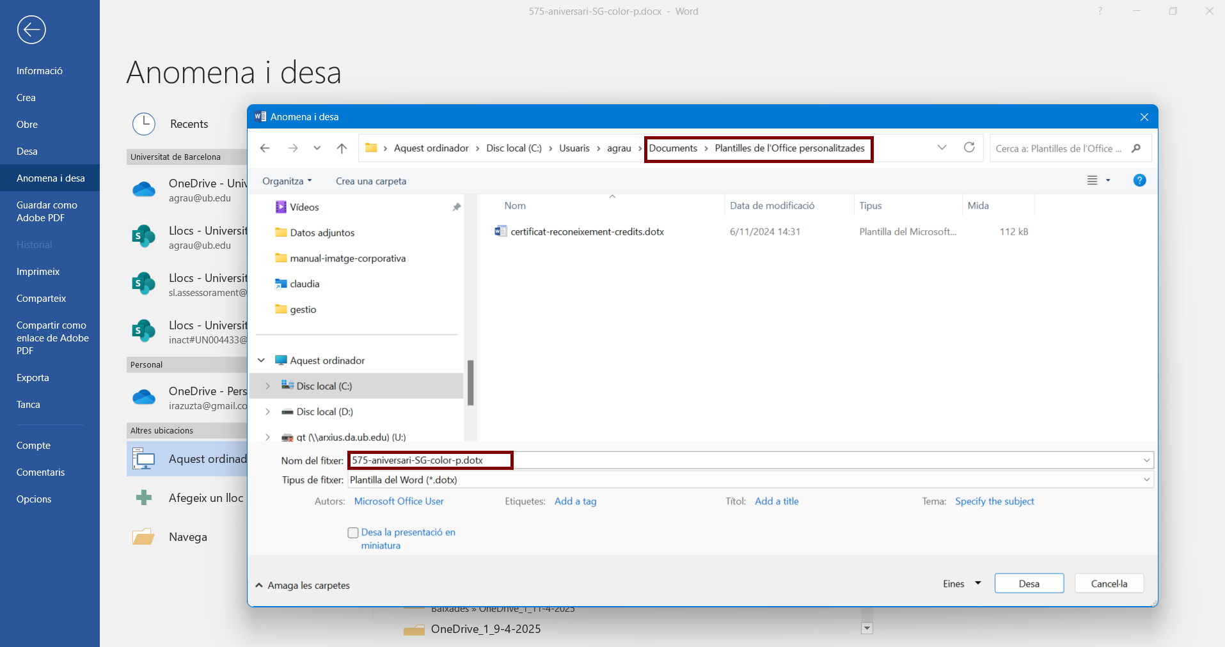Open the Eines dropdown
The image size is (1225, 647).
961,584
